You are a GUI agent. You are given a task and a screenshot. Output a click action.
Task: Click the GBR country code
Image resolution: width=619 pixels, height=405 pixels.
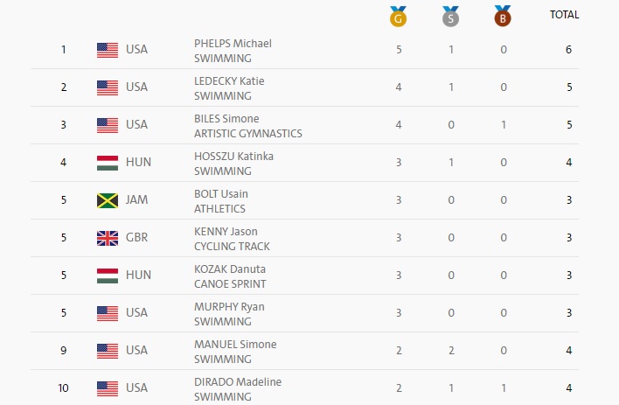tap(136, 237)
